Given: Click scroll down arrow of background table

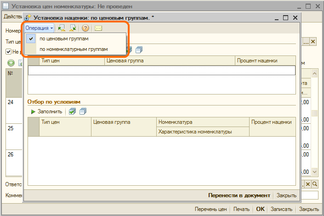Looking at the screenshot, I should pos(314,172).
